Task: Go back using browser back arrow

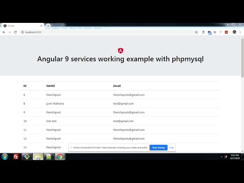Action: tap(4, 32)
